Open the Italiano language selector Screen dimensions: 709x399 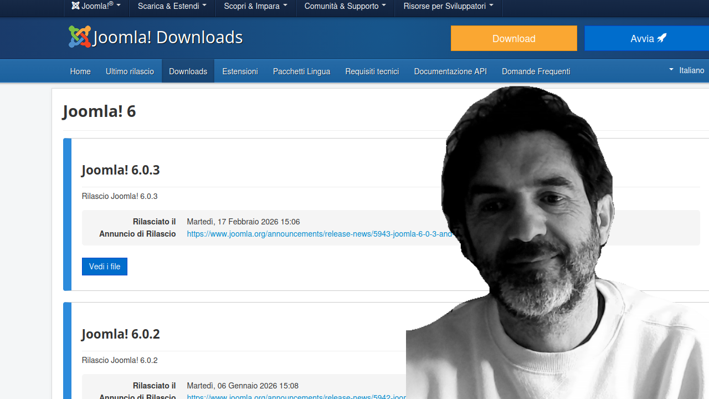(691, 70)
